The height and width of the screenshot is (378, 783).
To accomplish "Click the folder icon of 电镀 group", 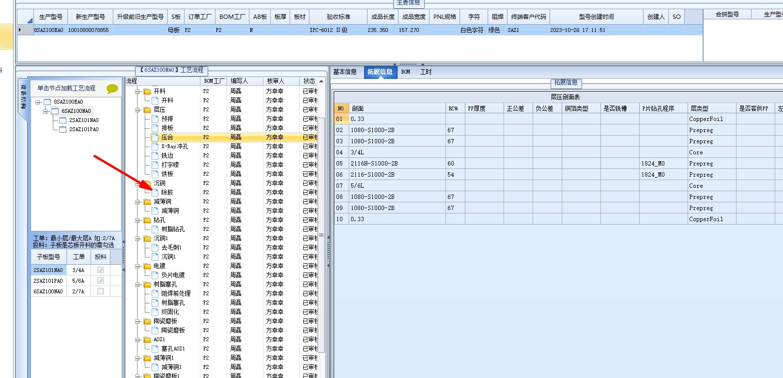I will click(x=148, y=266).
